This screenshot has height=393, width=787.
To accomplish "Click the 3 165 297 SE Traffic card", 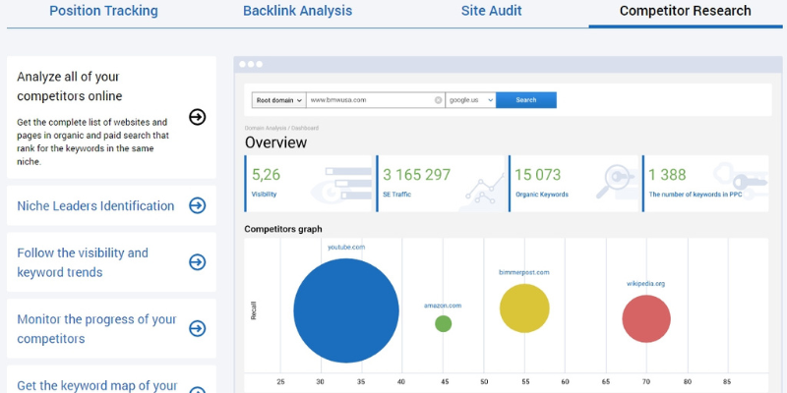I will 440,184.
